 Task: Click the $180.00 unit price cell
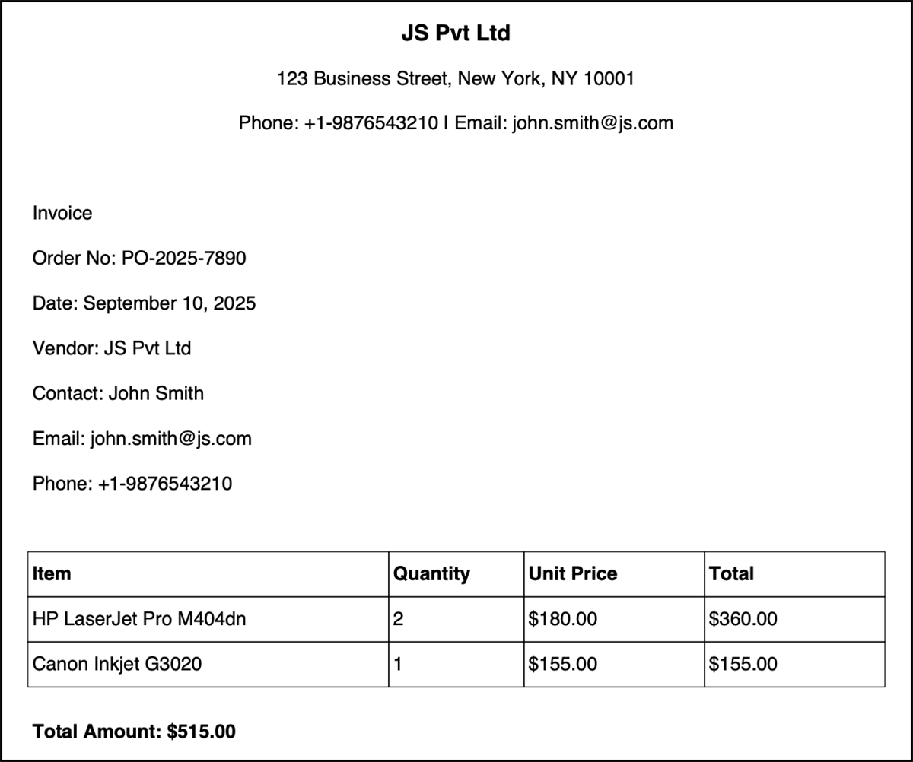(563, 619)
